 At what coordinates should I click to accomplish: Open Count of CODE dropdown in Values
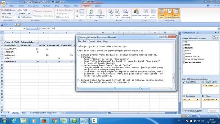[217, 100]
